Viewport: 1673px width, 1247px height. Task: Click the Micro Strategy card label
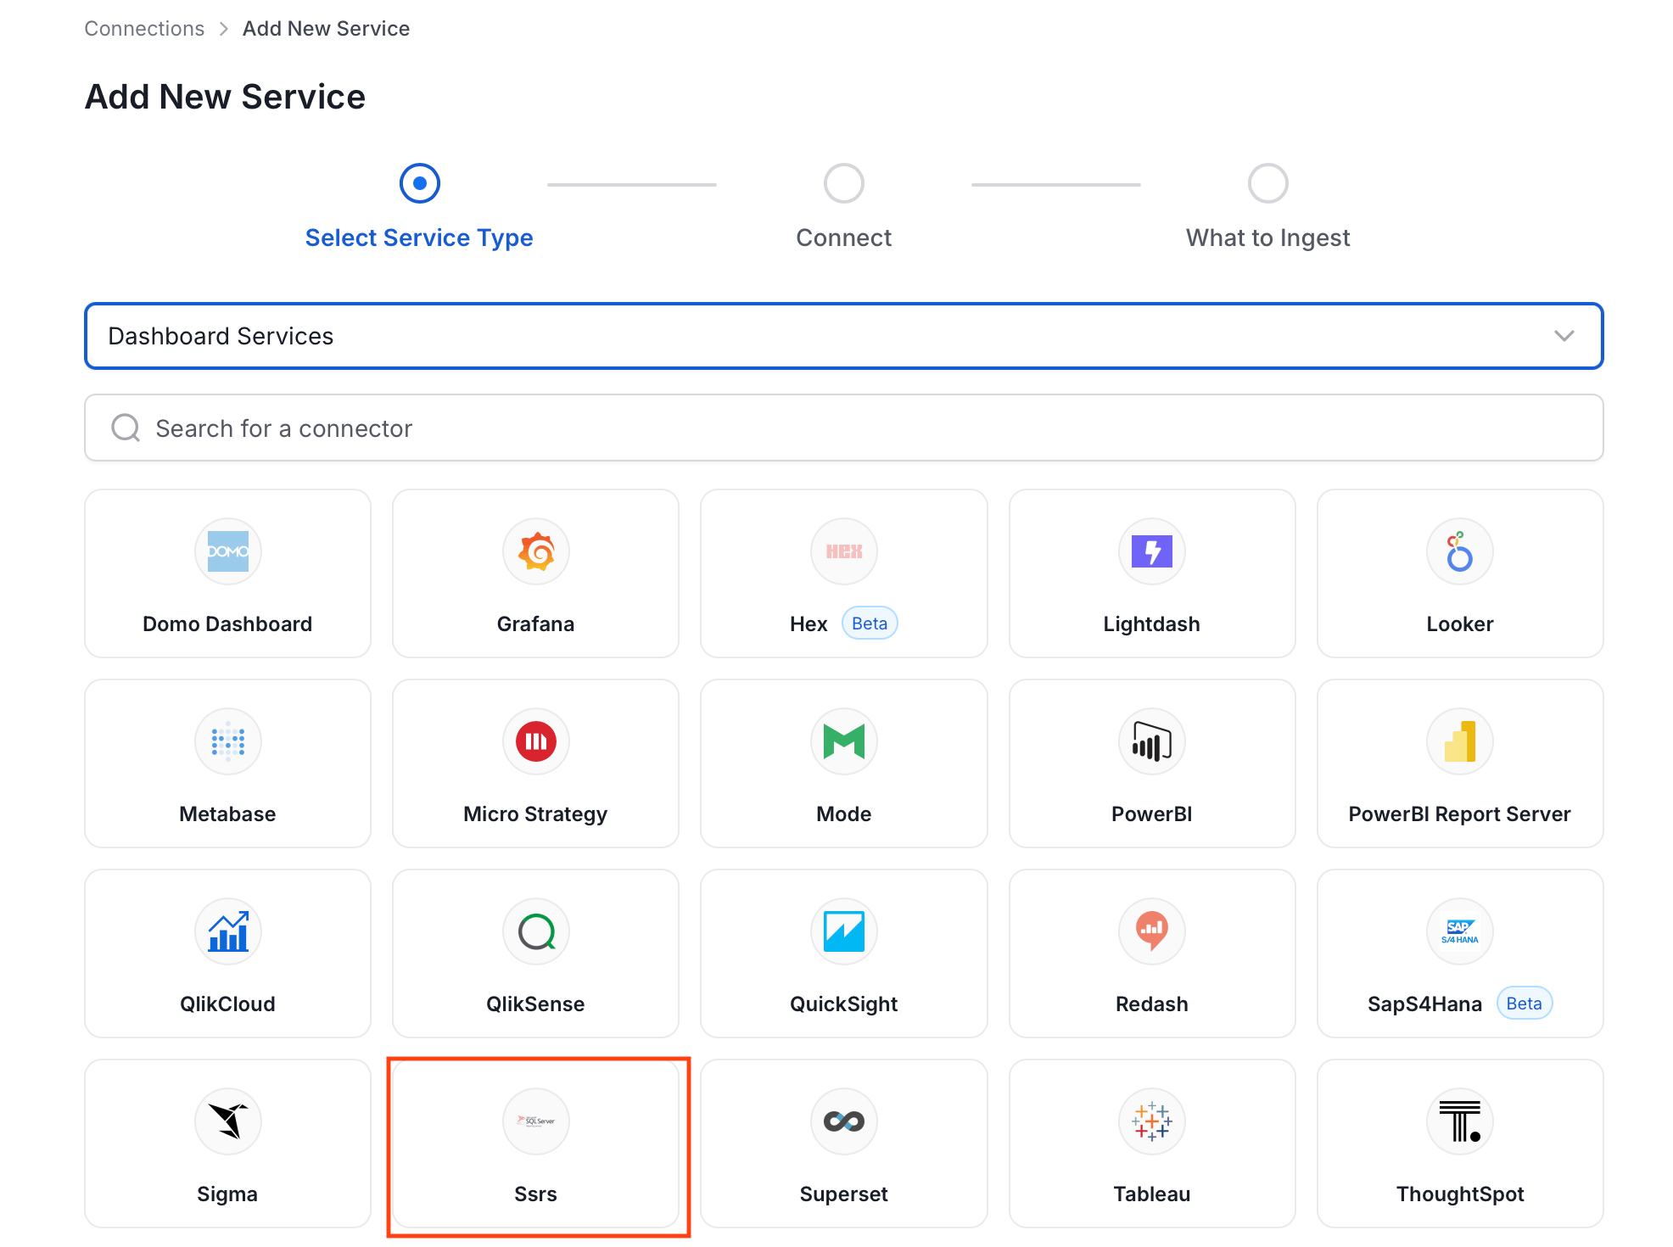click(536, 814)
